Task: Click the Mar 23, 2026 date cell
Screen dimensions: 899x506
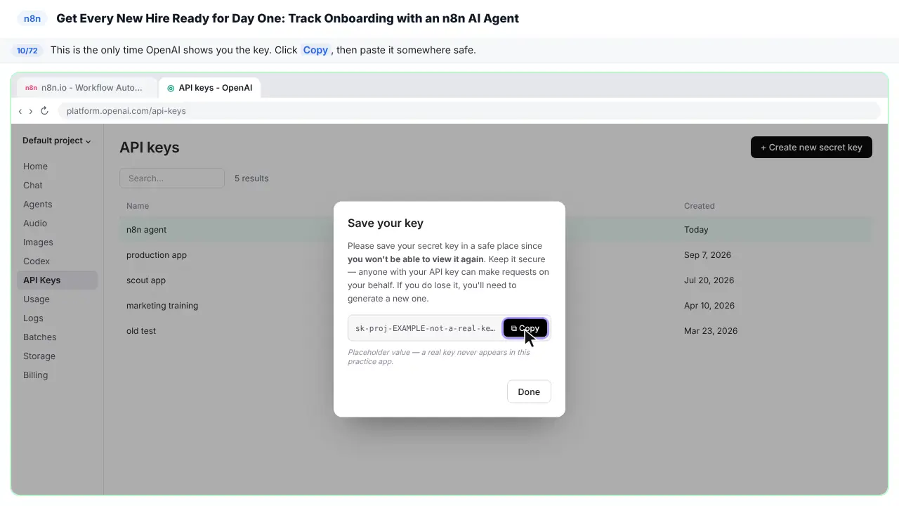Action: click(x=711, y=331)
